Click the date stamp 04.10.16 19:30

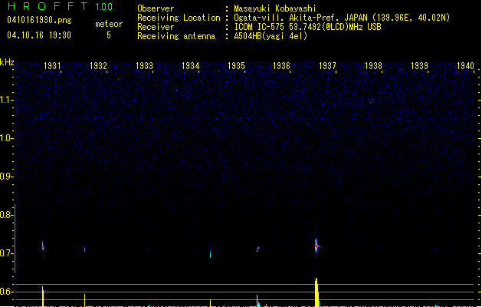click(x=39, y=35)
